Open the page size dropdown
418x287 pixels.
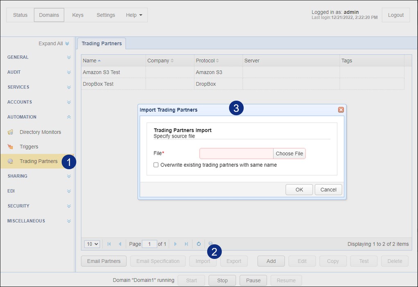click(92, 244)
